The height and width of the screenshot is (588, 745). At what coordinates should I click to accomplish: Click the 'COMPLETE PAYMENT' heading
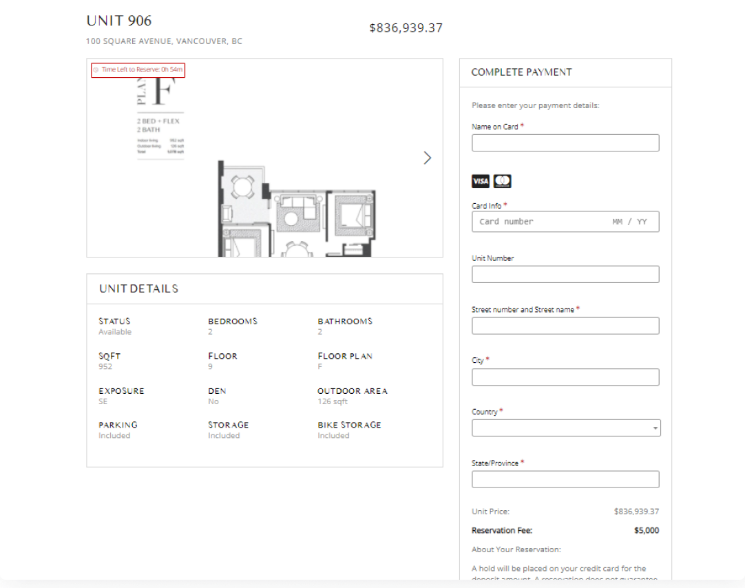pos(521,72)
